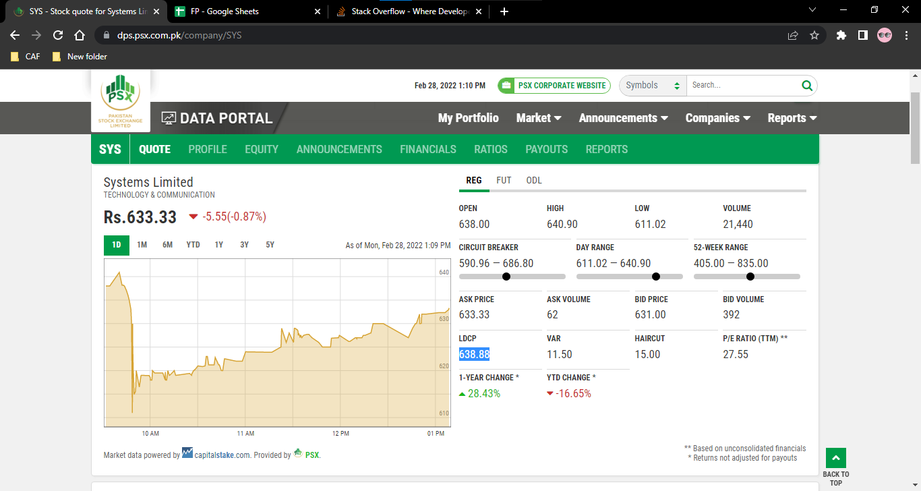The width and height of the screenshot is (921, 491).
Task: Close the SYS stock quote tab
Action: point(156,11)
